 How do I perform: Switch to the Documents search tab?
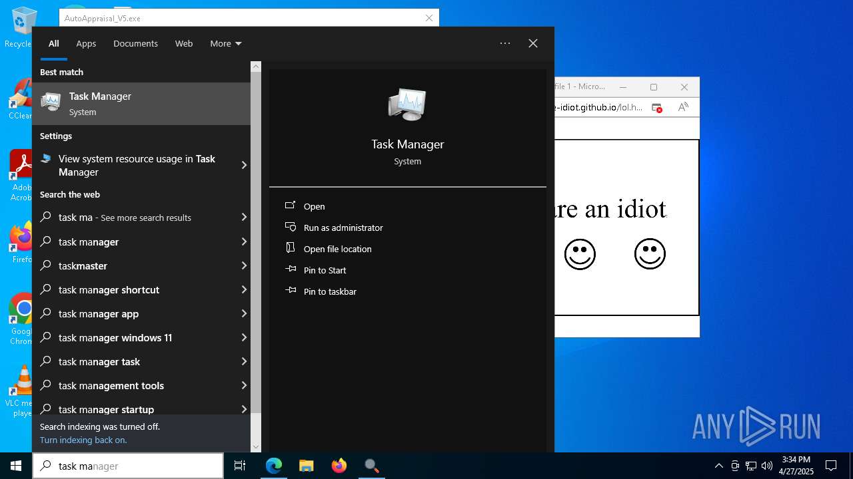coord(135,43)
